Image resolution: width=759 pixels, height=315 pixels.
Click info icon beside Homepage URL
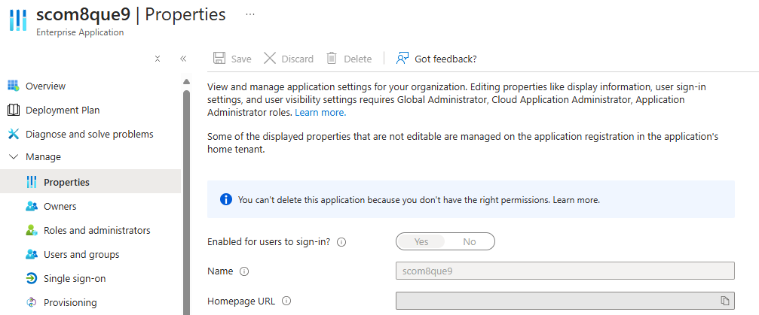point(286,301)
